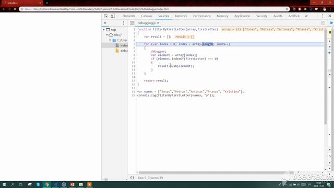Close the DevTools panel
The width and height of the screenshot is (334, 188).
tap(330, 16)
